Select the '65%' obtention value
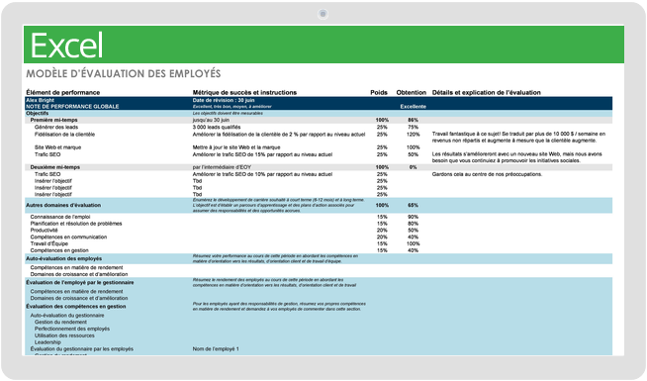The height and width of the screenshot is (381, 647). [x=414, y=205]
